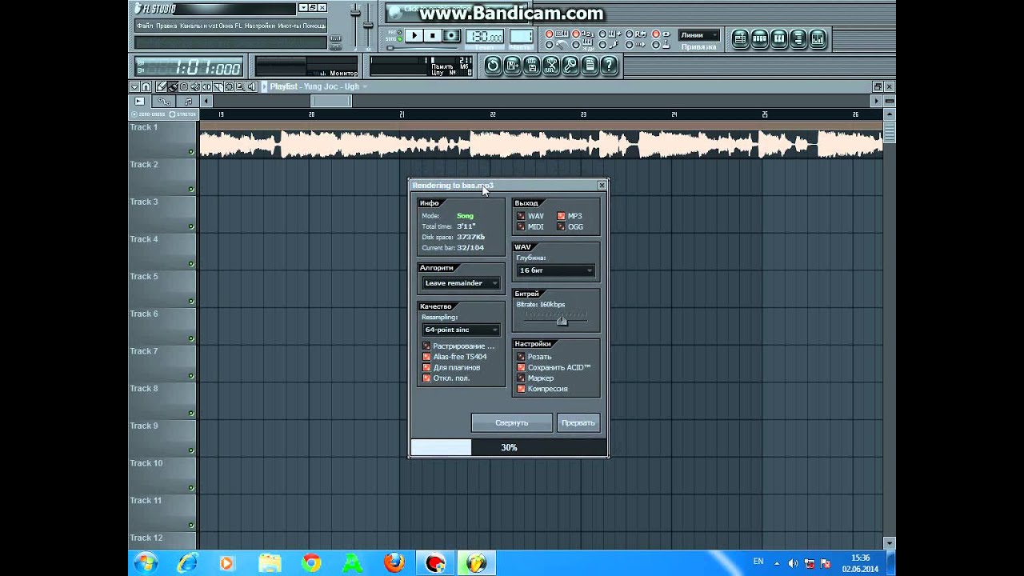This screenshot has width=1024, height=576.
Task: Open the Playlist title pattern dropdown arrow
Action: [365, 86]
